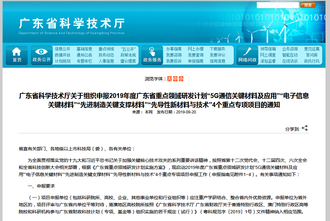
Task: Select 领导信箱 leader mailbox link
Action: tap(268, 49)
